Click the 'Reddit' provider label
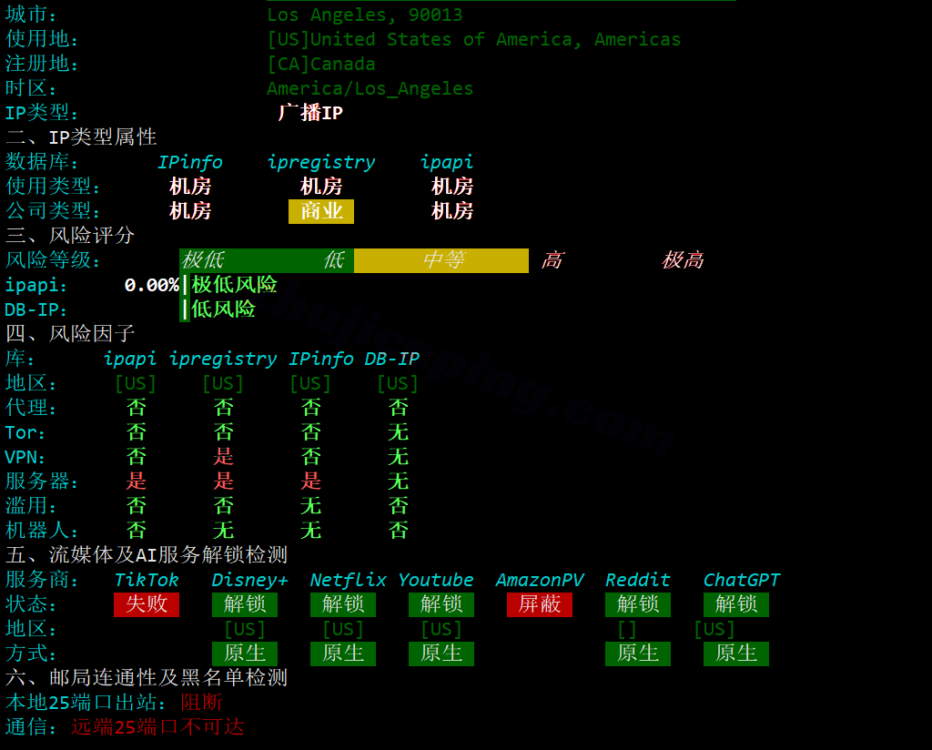Screen dimensions: 932x750 [638, 580]
